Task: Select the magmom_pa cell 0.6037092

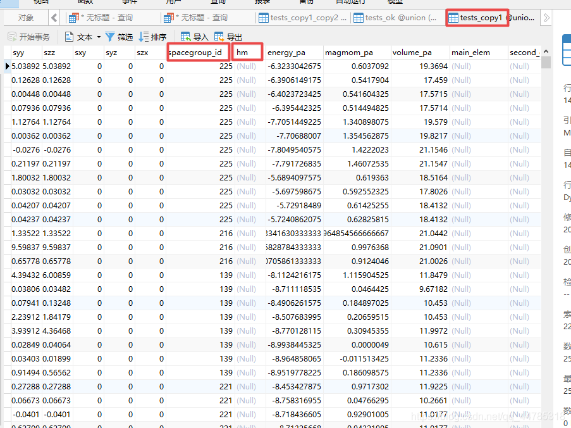Action: point(357,66)
